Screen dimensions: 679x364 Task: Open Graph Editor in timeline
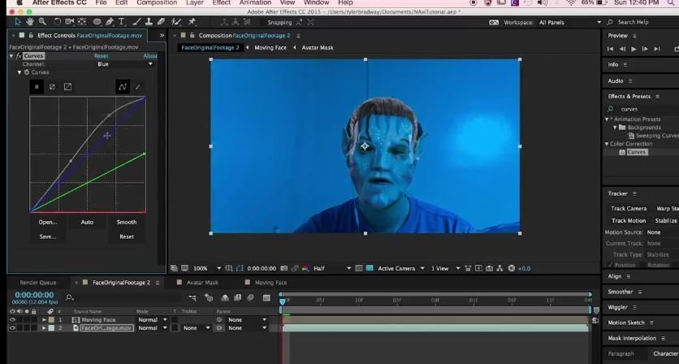click(x=266, y=297)
